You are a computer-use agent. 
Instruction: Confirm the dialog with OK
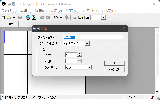tap(115, 63)
